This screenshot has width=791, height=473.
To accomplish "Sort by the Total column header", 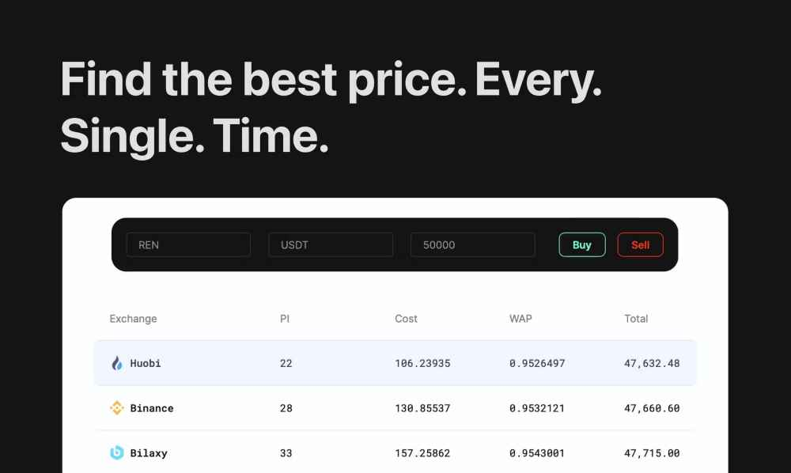I will tap(636, 319).
